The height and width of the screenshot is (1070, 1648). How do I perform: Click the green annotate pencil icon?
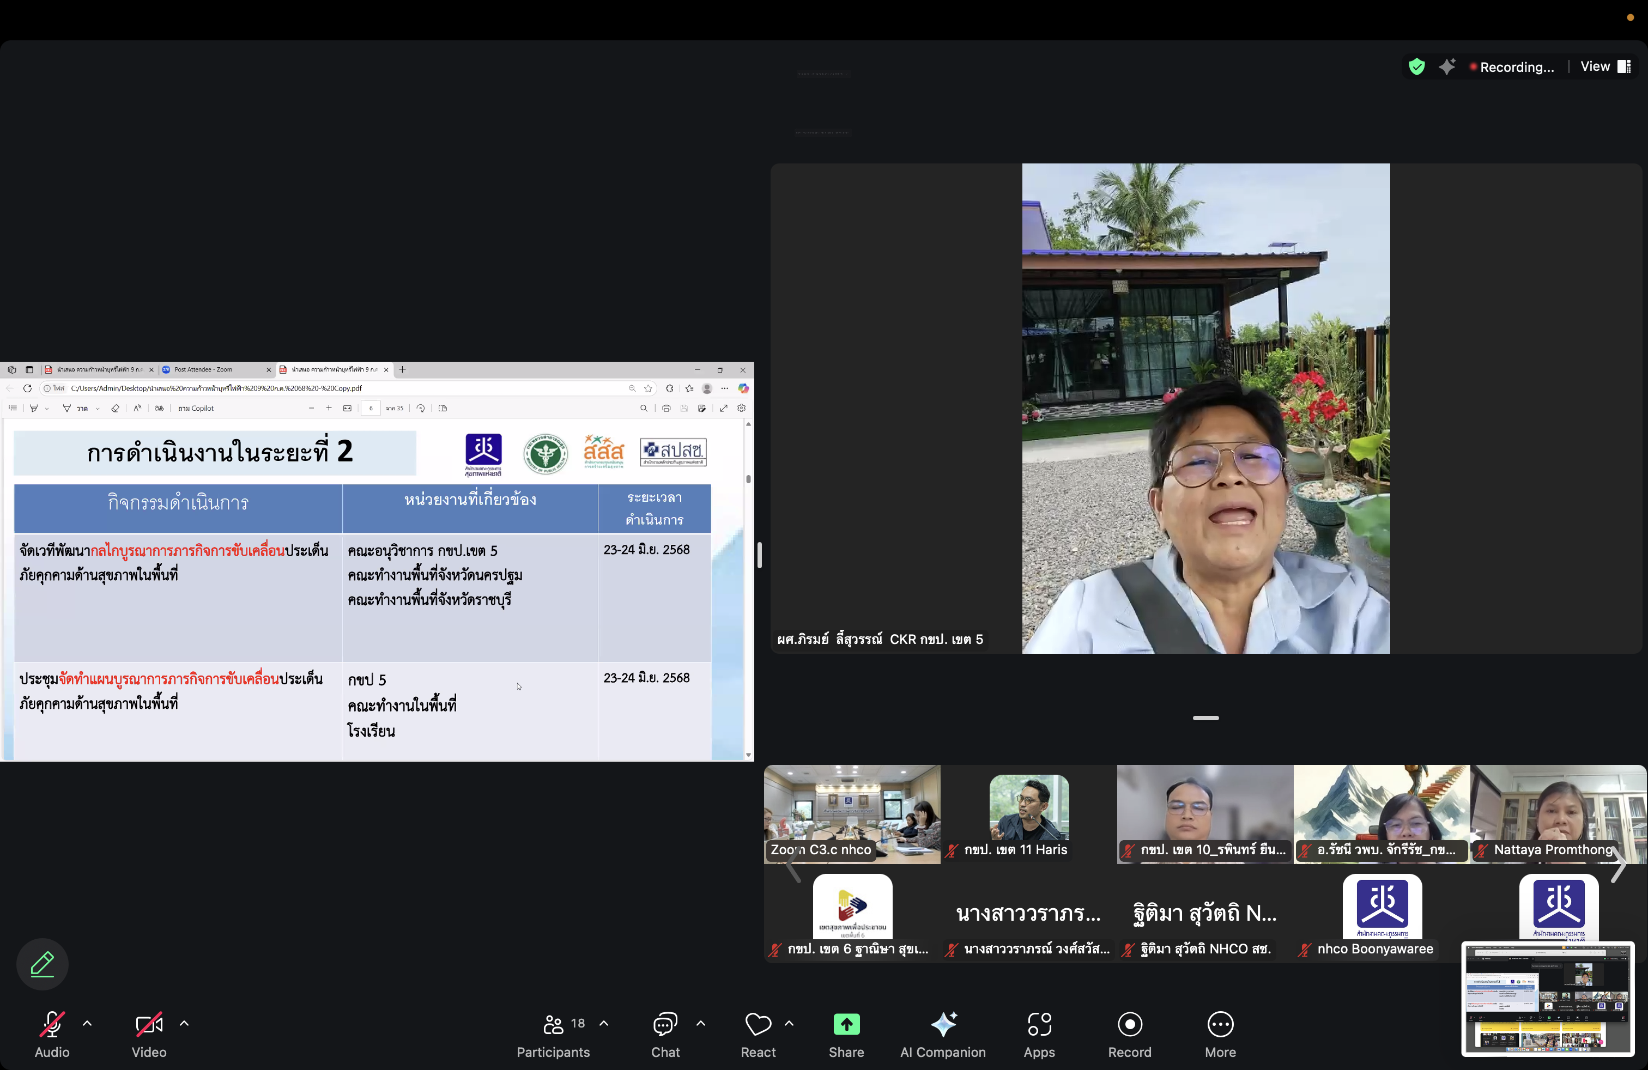[x=43, y=963]
